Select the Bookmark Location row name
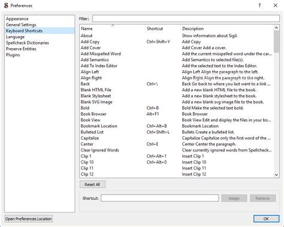This screenshot has width=284, height=227. [x=99, y=126]
